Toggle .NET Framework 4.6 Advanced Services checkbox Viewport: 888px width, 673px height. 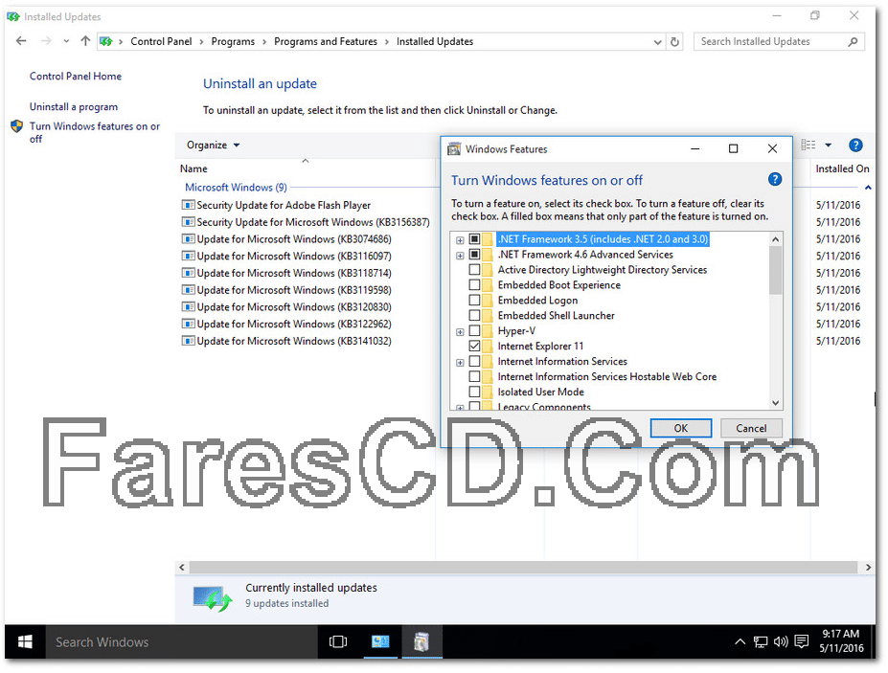(474, 254)
